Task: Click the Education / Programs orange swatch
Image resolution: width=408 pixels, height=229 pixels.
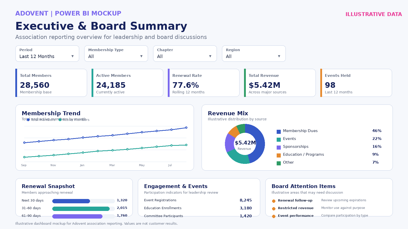Action: click(x=279, y=155)
